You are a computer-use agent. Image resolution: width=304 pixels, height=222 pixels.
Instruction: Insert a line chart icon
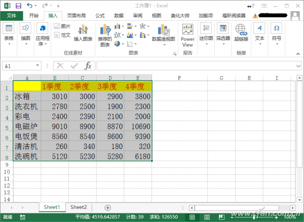pyautogui.click(x=117, y=35)
